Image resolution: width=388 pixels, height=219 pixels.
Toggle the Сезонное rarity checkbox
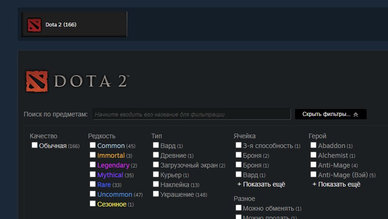click(x=93, y=204)
